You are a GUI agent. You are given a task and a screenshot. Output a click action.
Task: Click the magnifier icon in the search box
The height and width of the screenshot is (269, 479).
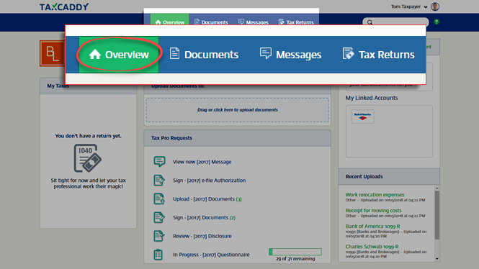pyautogui.click(x=370, y=22)
